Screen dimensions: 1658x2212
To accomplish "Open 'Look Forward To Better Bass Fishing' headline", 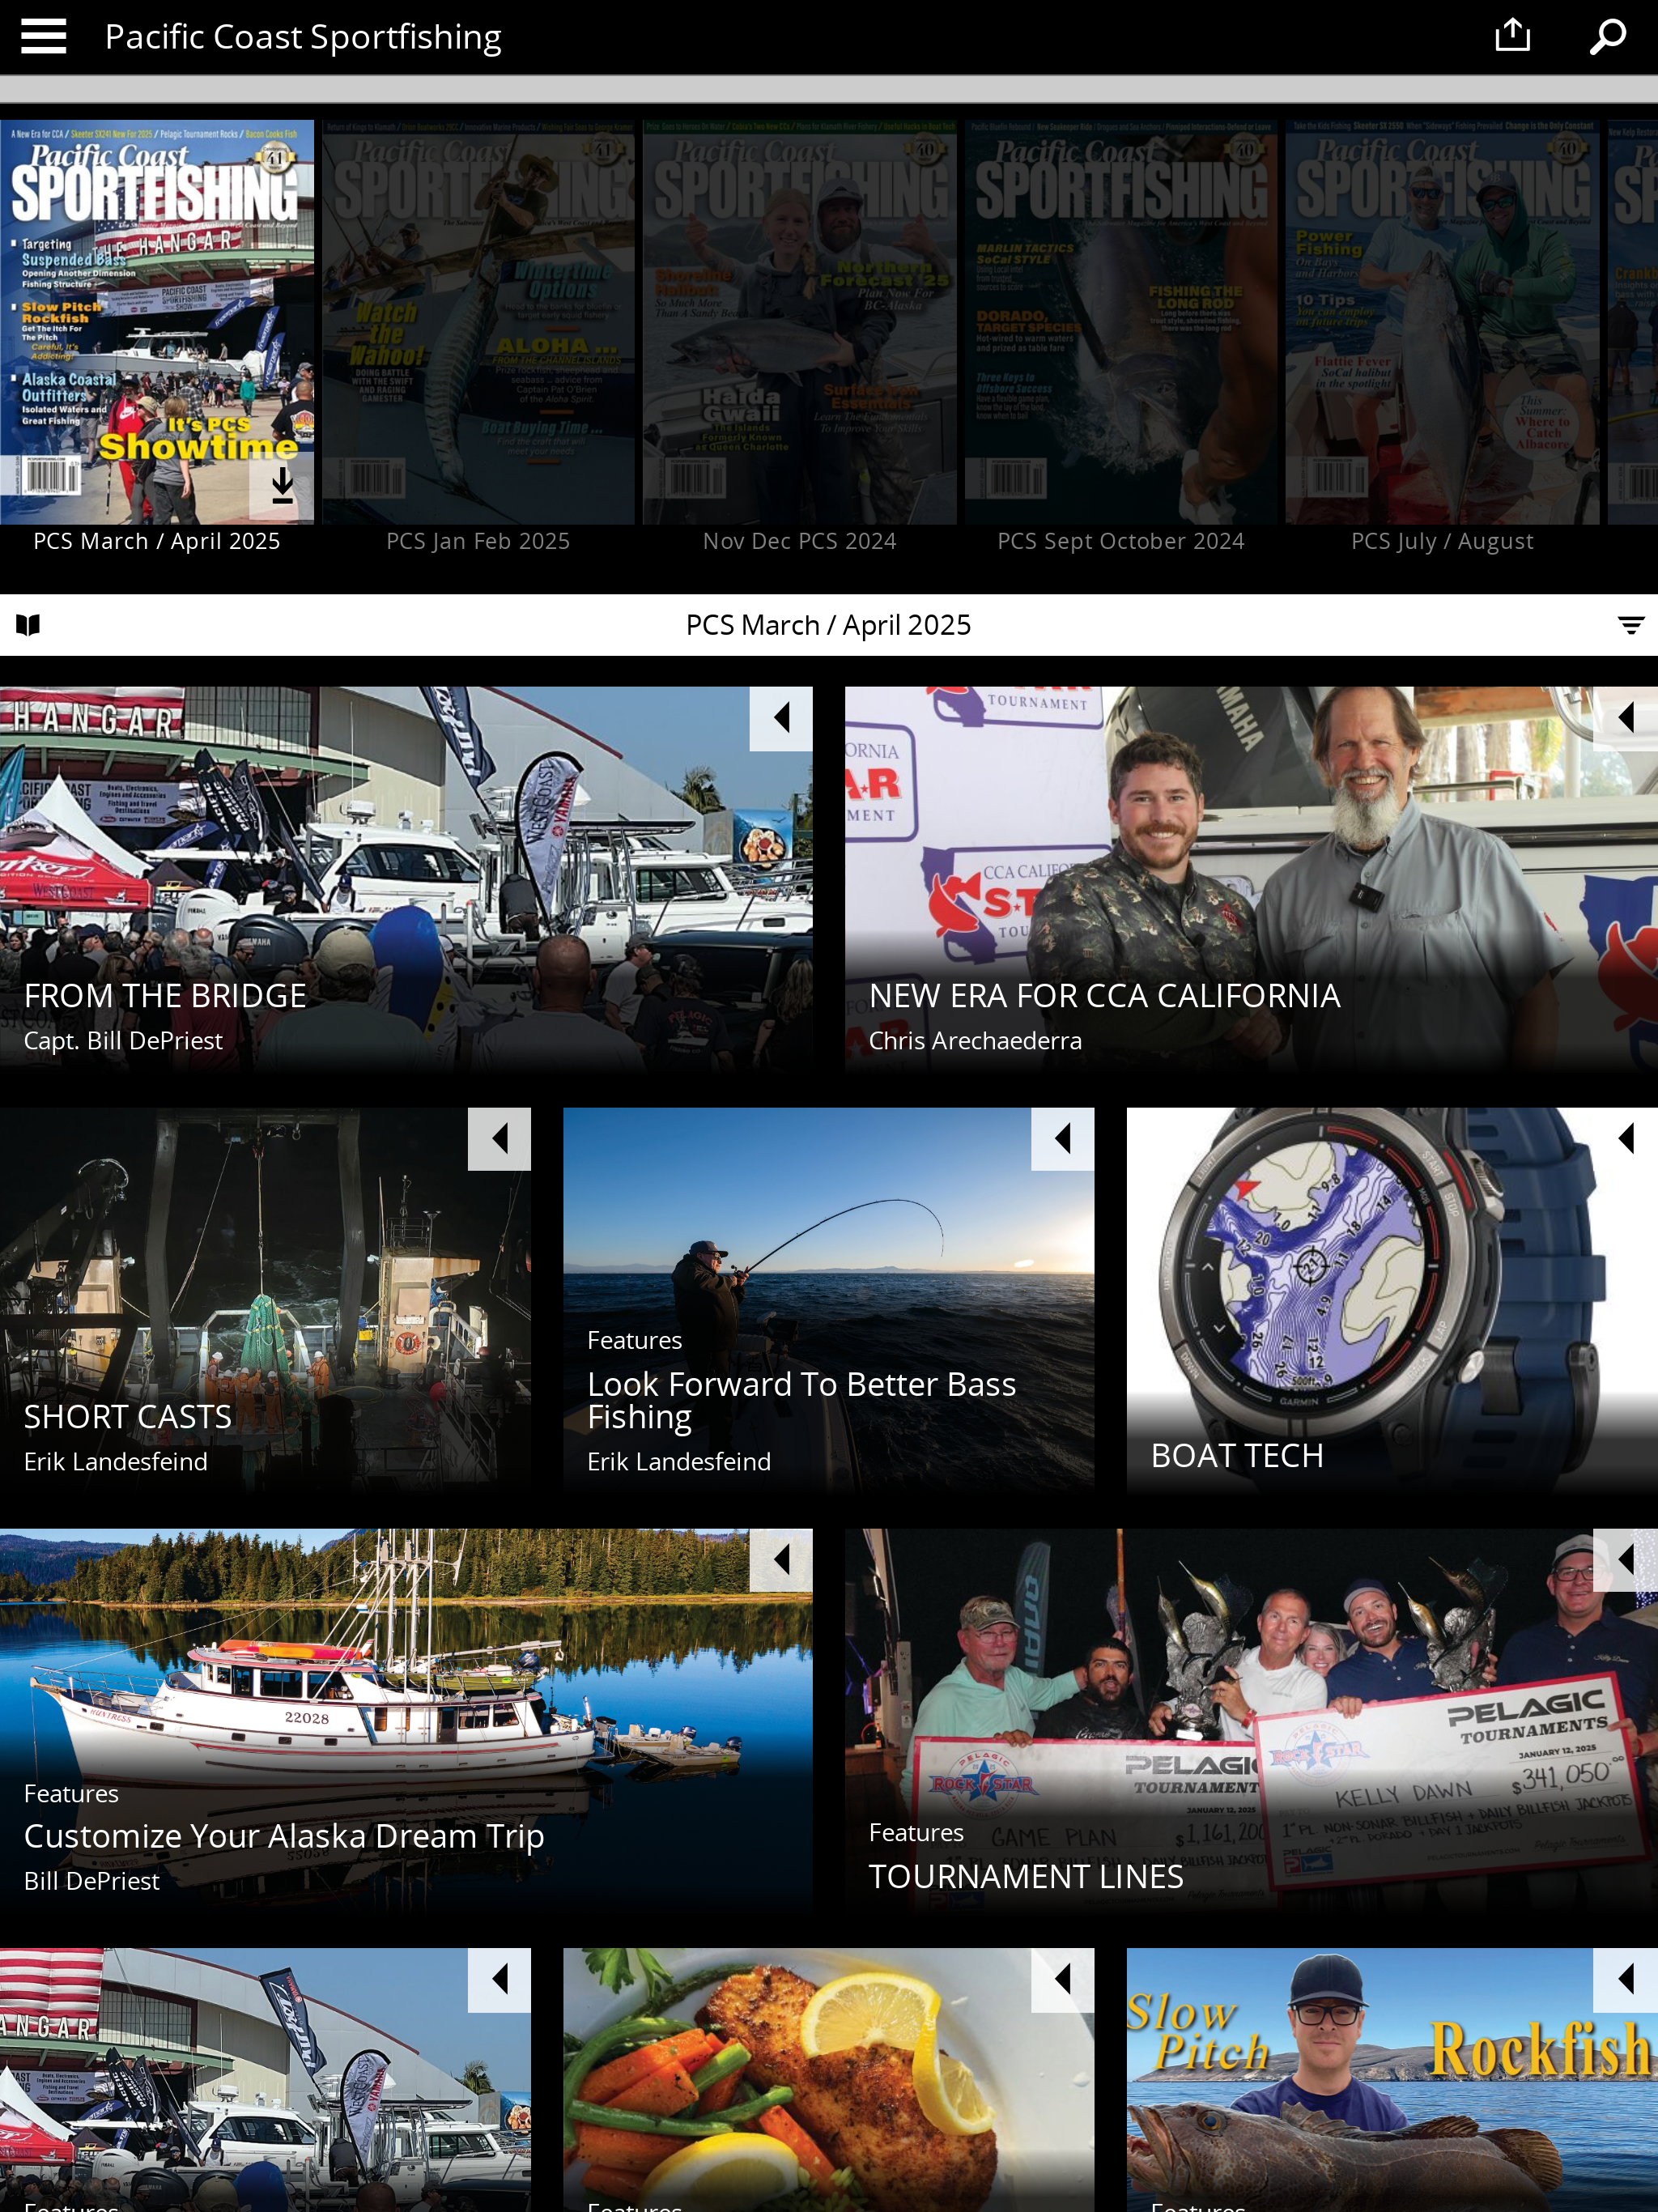I will point(801,1401).
